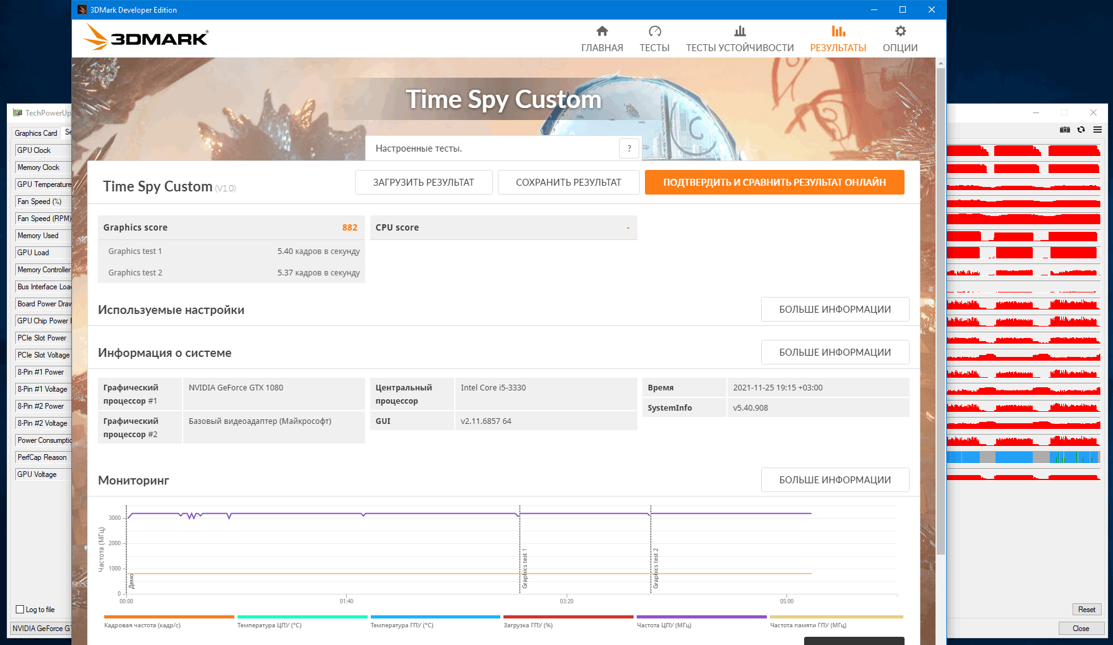1113x645 pixels.
Task: Click the CPU score row
Action: point(503,227)
